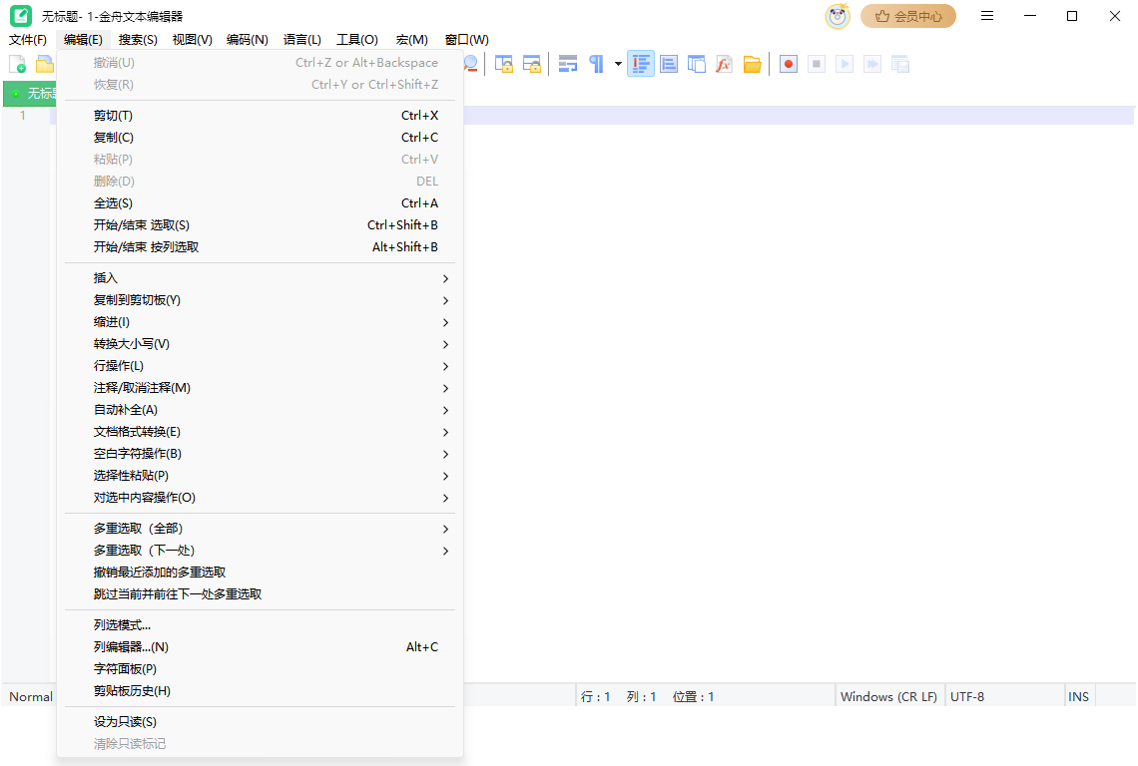Open the Function list fx icon
Image resolution: width=1138 pixels, height=766 pixels.
tap(724, 64)
